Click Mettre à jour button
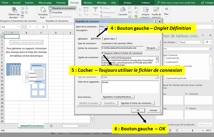This screenshot has width=214, height=137. (x=205, y=125)
